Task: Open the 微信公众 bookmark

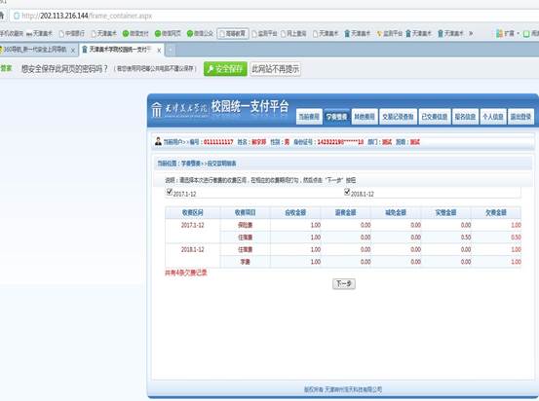Action: (200, 33)
